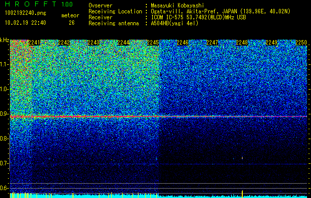Image resolution: width=311 pixels, height=198 pixels.
Task: Click the time marker 2245
Action: click(x=153, y=43)
